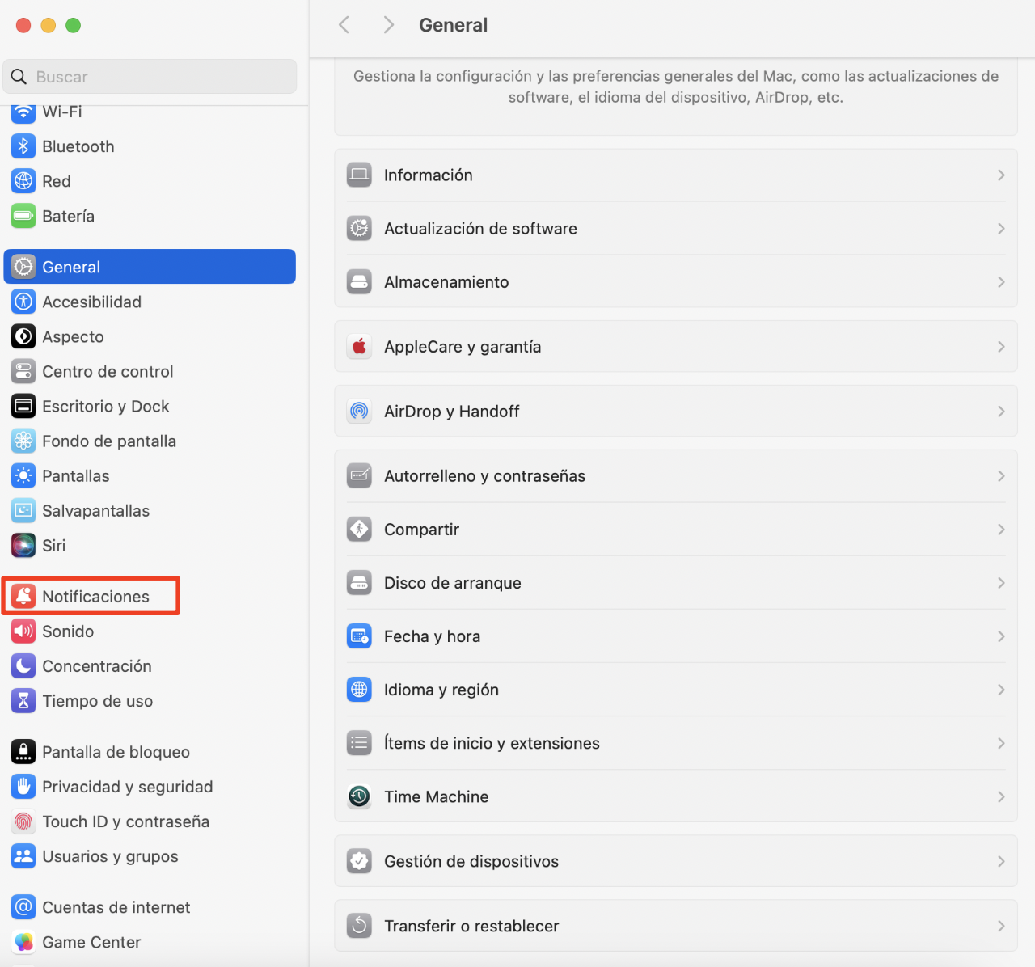Screen dimensions: 1035x967
Task: Open Fondo de pantalla preferences
Action: coord(110,441)
